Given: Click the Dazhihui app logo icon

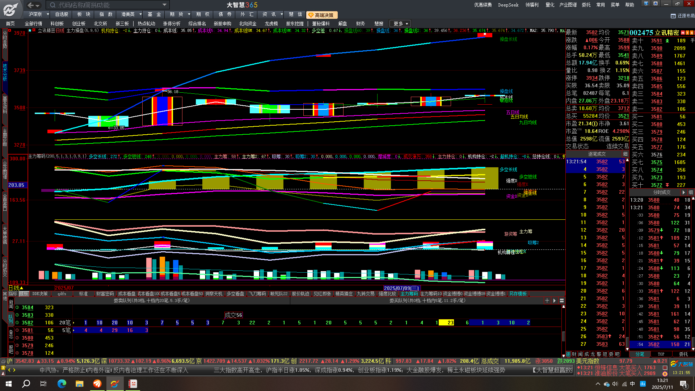Looking at the screenshot, I should click(11, 9).
